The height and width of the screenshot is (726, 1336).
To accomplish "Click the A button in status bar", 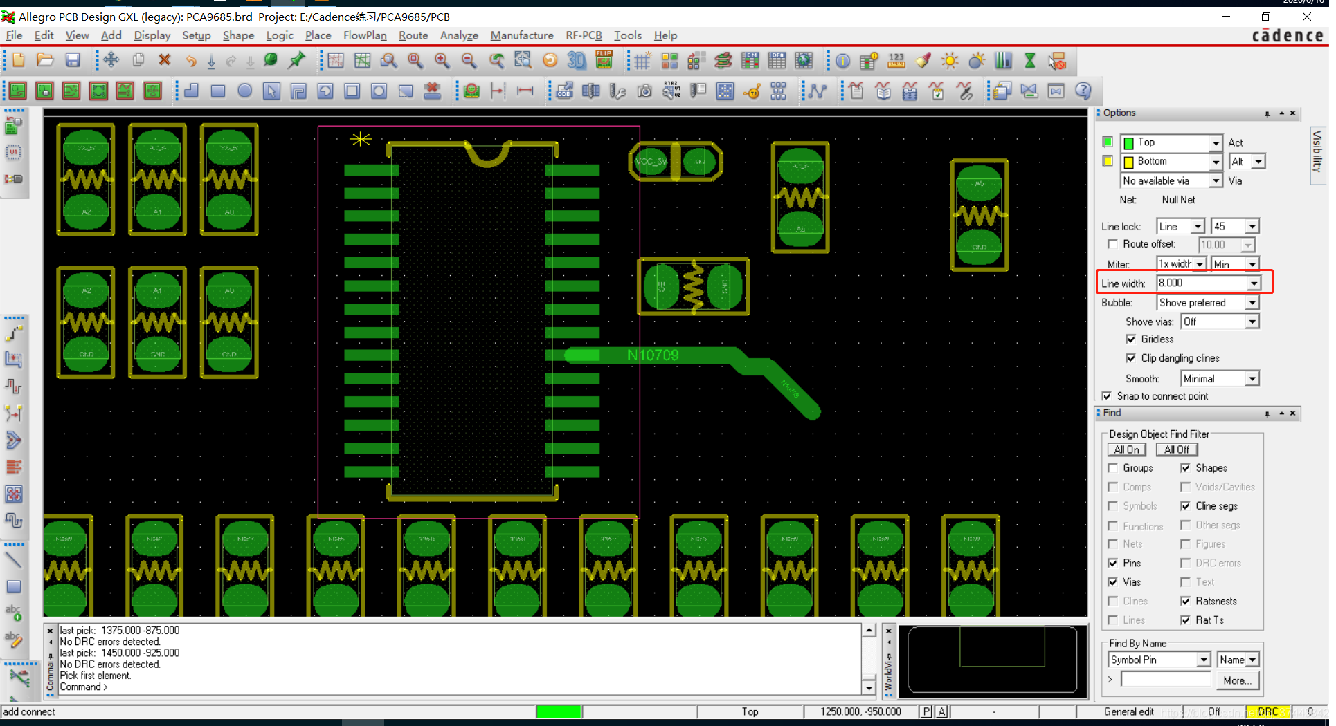I will [x=941, y=711].
